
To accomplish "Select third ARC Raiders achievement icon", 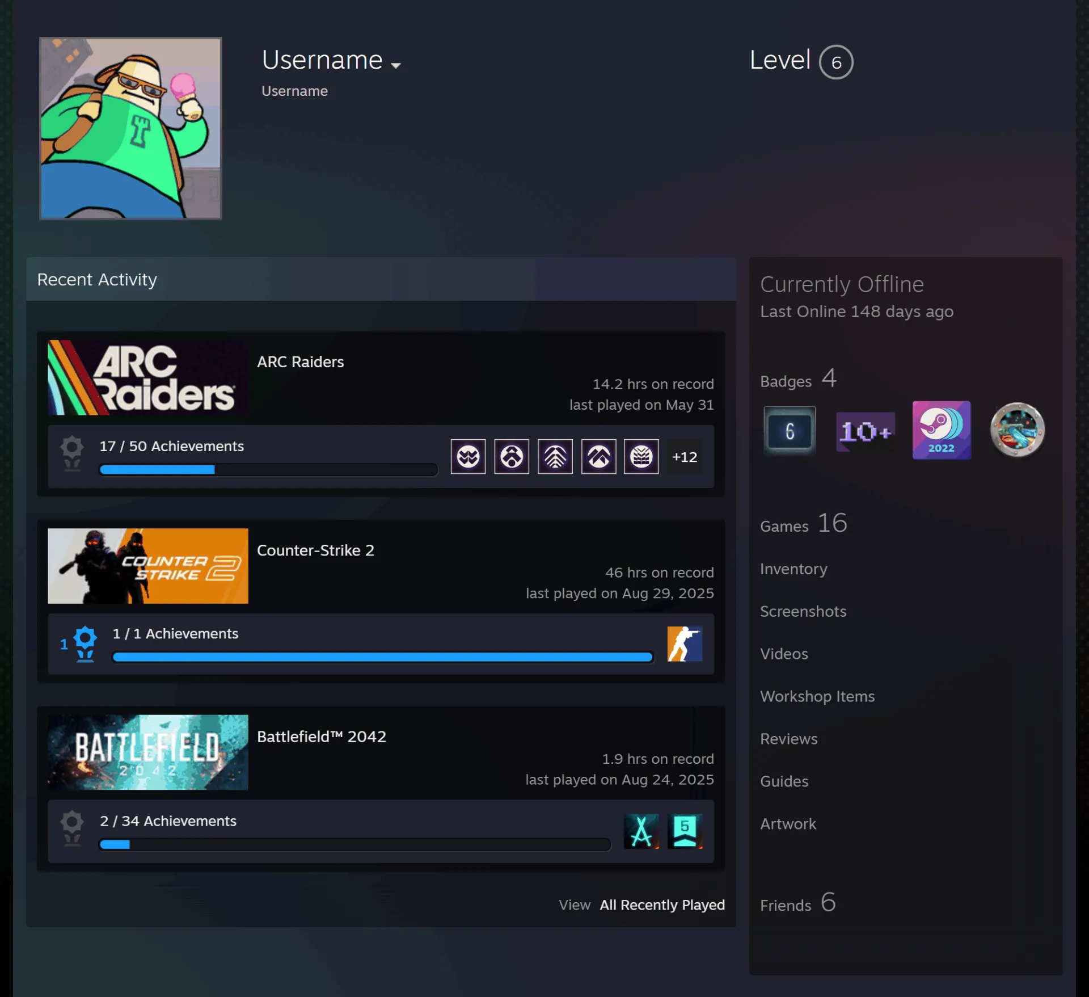I will pos(555,456).
